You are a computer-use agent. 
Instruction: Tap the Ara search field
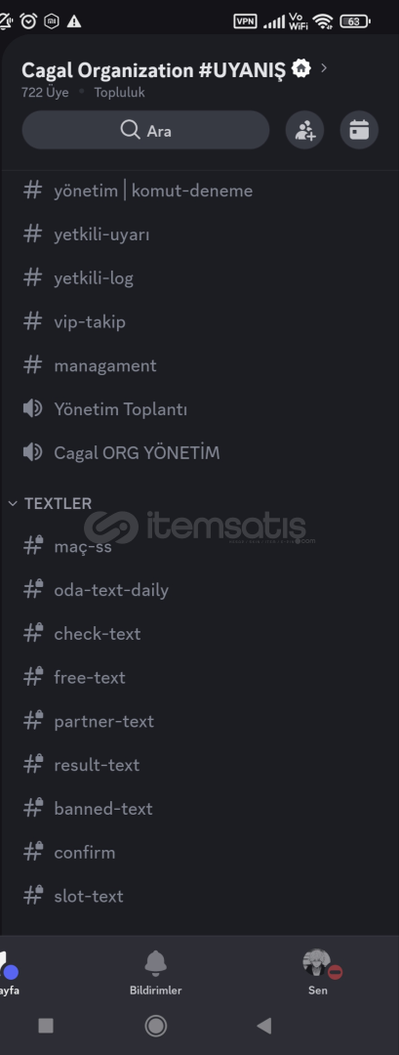tap(145, 130)
